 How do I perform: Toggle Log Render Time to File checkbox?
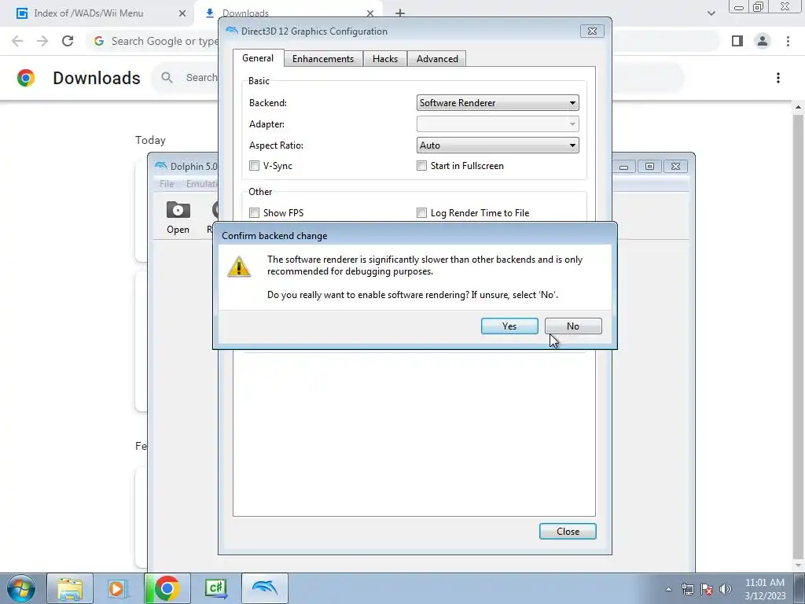click(421, 212)
